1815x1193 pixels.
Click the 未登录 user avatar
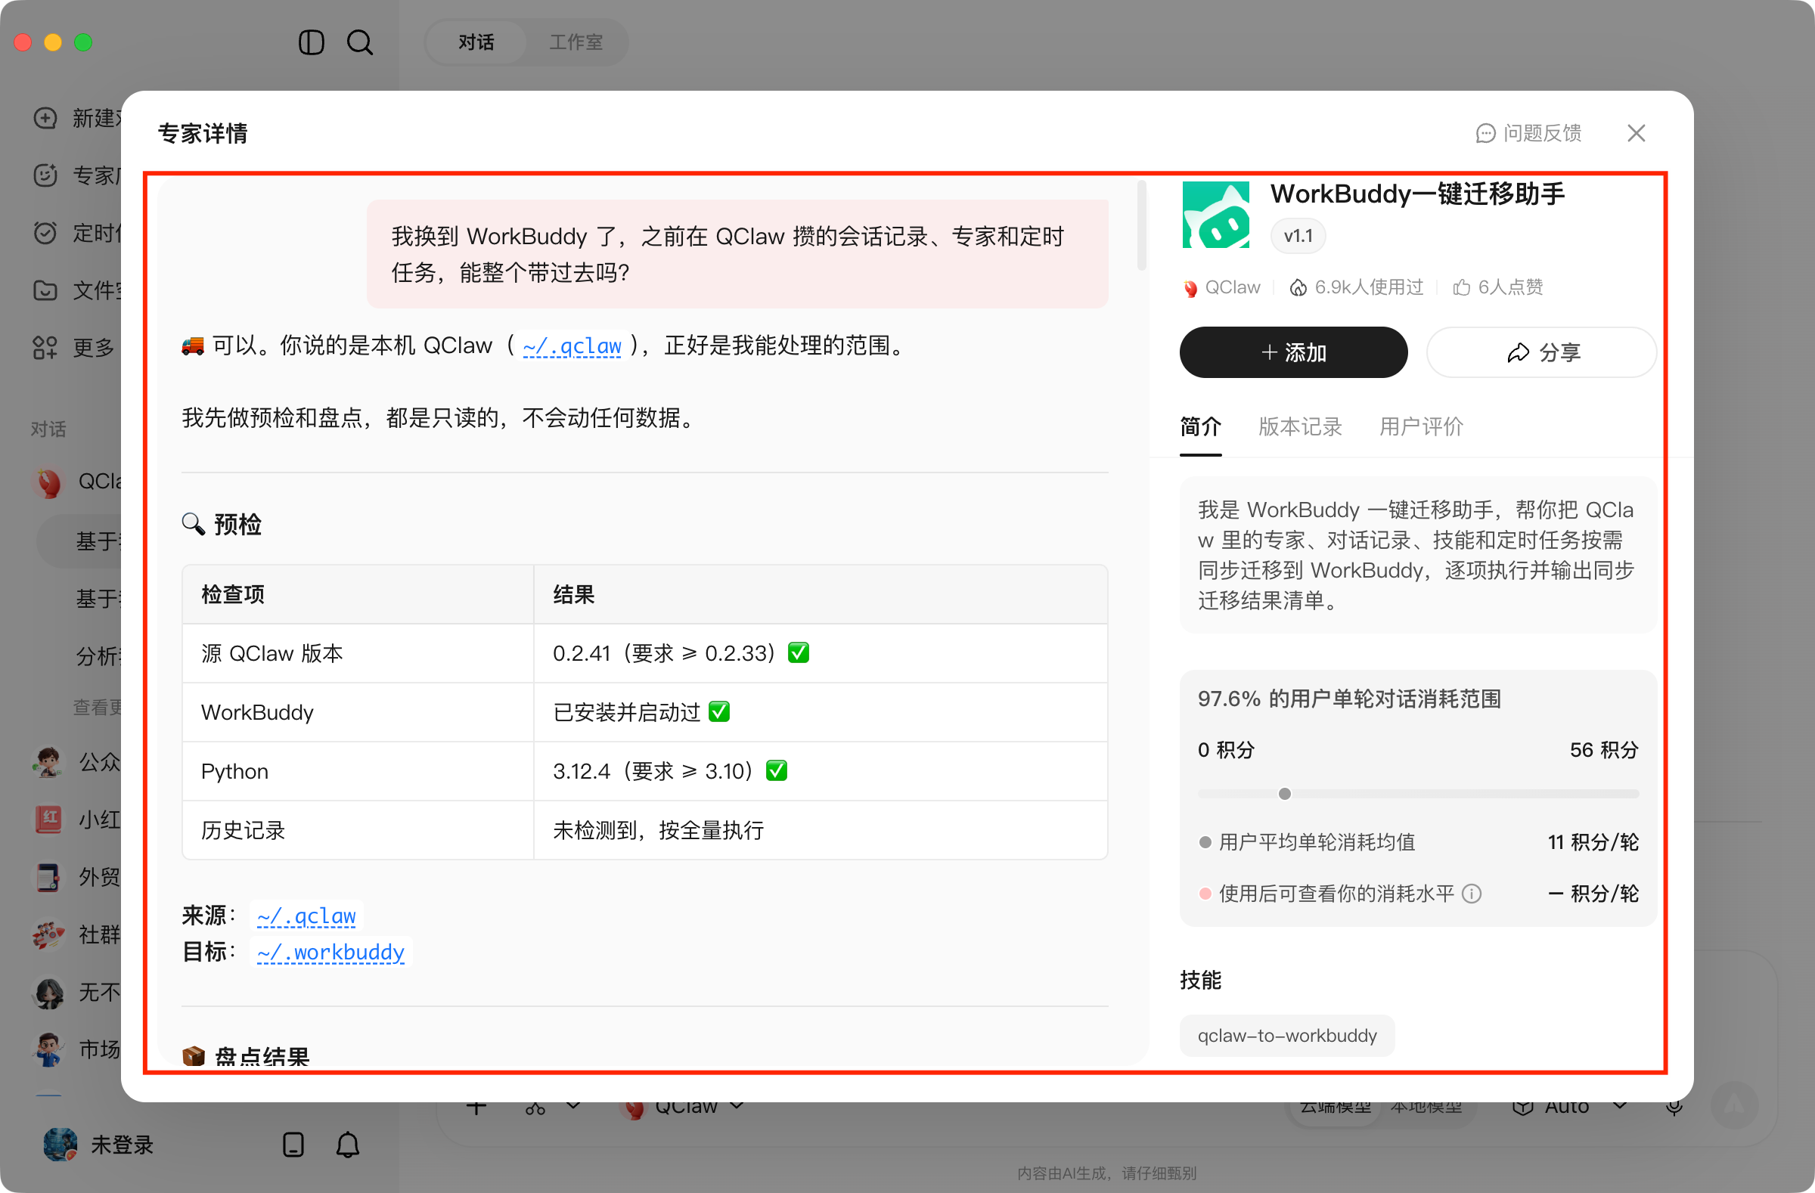click(x=60, y=1145)
